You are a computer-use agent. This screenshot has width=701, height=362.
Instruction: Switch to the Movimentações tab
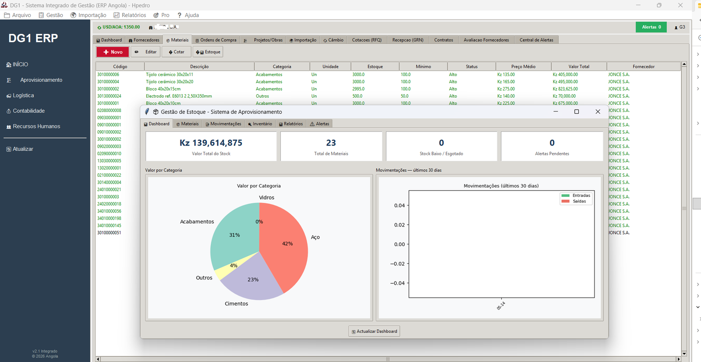tap(223, 124)
